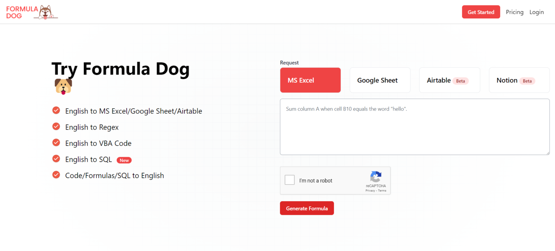The image size is (555, 251).
Task: Click the checkmark beside Code/Formulas/SQL to English
Action: tap(56, 175)
